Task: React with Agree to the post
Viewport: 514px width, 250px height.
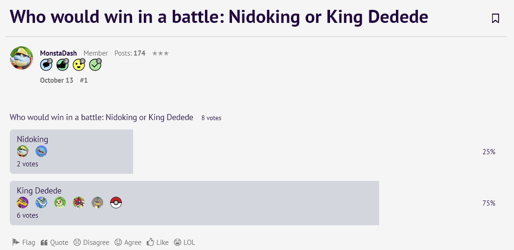Action: (128, 243)
